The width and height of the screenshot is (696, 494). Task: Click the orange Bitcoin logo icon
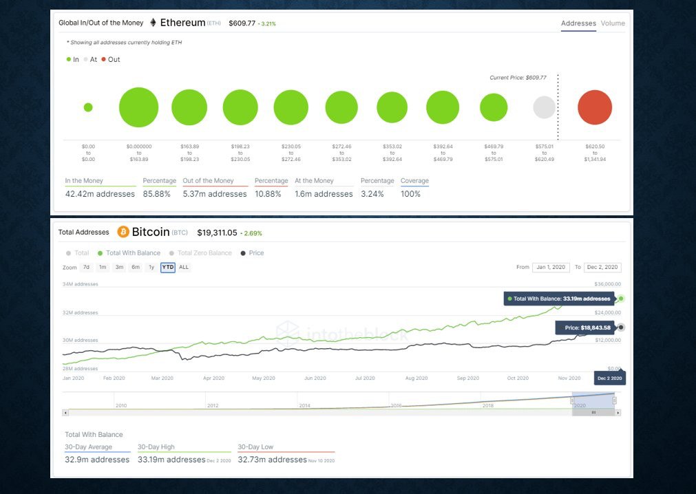pos(123,232)
